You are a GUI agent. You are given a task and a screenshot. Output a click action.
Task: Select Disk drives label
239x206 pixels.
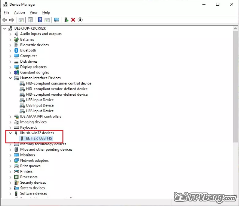click(x=29, y=61)
